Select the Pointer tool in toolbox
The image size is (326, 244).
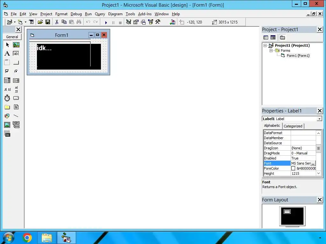coord(7,45)
